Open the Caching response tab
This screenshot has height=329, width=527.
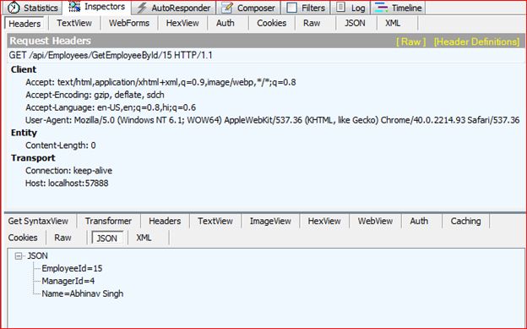pos(465,222)
